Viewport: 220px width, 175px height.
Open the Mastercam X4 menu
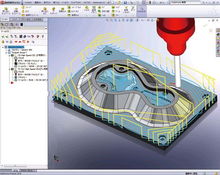click(99, 3)
